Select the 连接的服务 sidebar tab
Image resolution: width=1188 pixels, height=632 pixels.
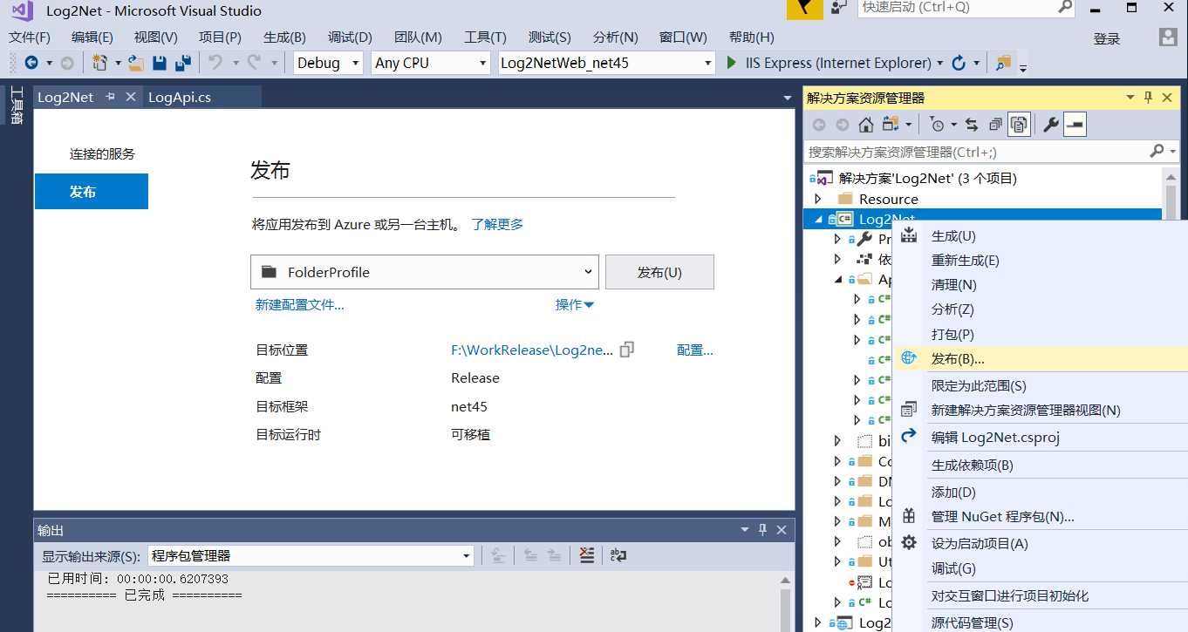click(103, 154)
